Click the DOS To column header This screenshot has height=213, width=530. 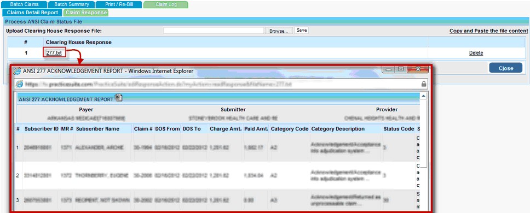click(x=192, y=129)
